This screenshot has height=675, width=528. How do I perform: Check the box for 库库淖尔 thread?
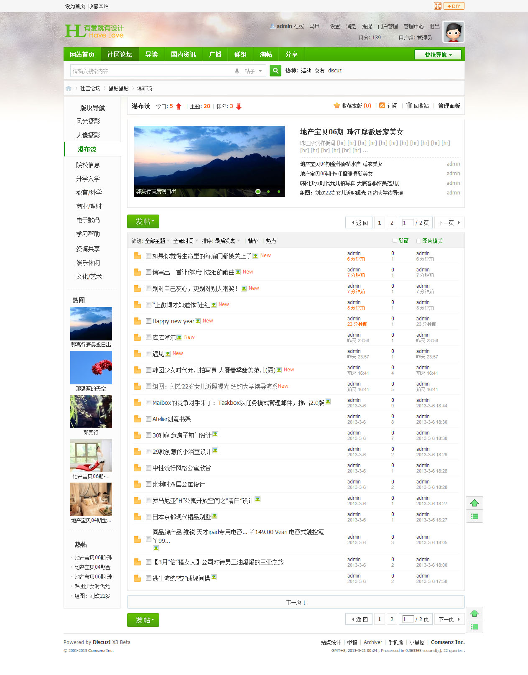[148, 337]
